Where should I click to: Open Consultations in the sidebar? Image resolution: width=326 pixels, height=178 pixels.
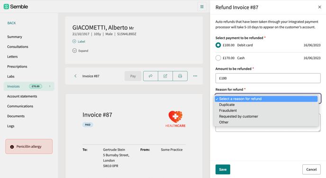(18, 47)
